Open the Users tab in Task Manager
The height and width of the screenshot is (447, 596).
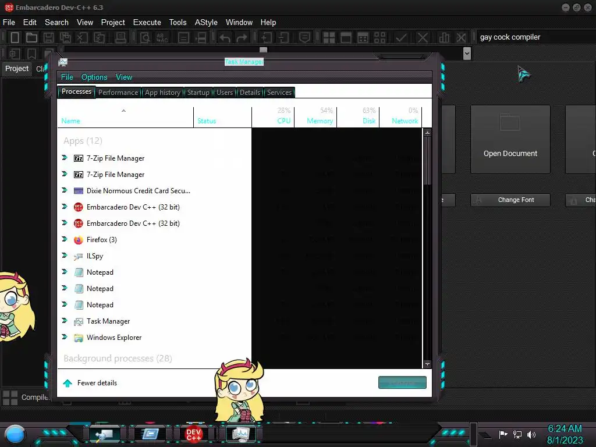[x=225, y=93]
